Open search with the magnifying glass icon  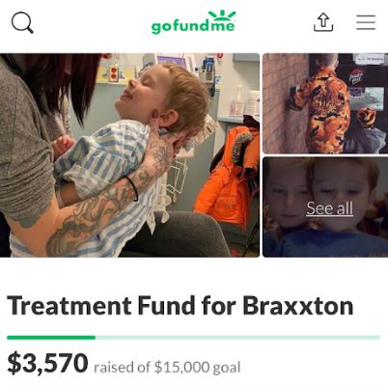[x=22, y=22]
